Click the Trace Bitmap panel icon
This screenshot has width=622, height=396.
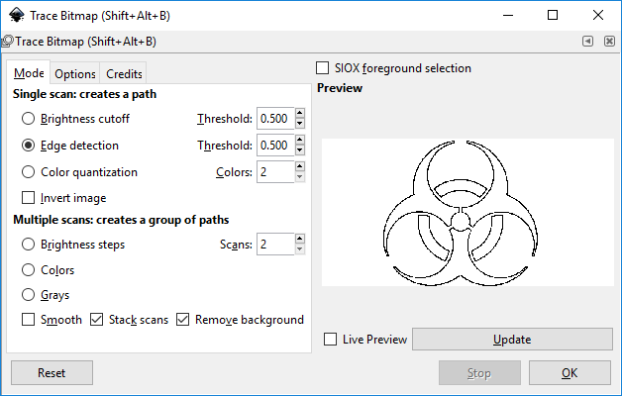tap(7, 42)
